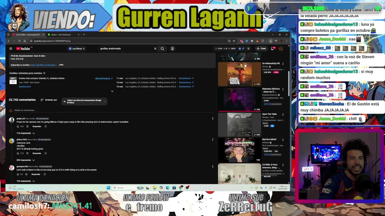Reply to @fluxx7853 with 'Responder'
This screenshot has width=385, height=216.
[x=37, y=153]
